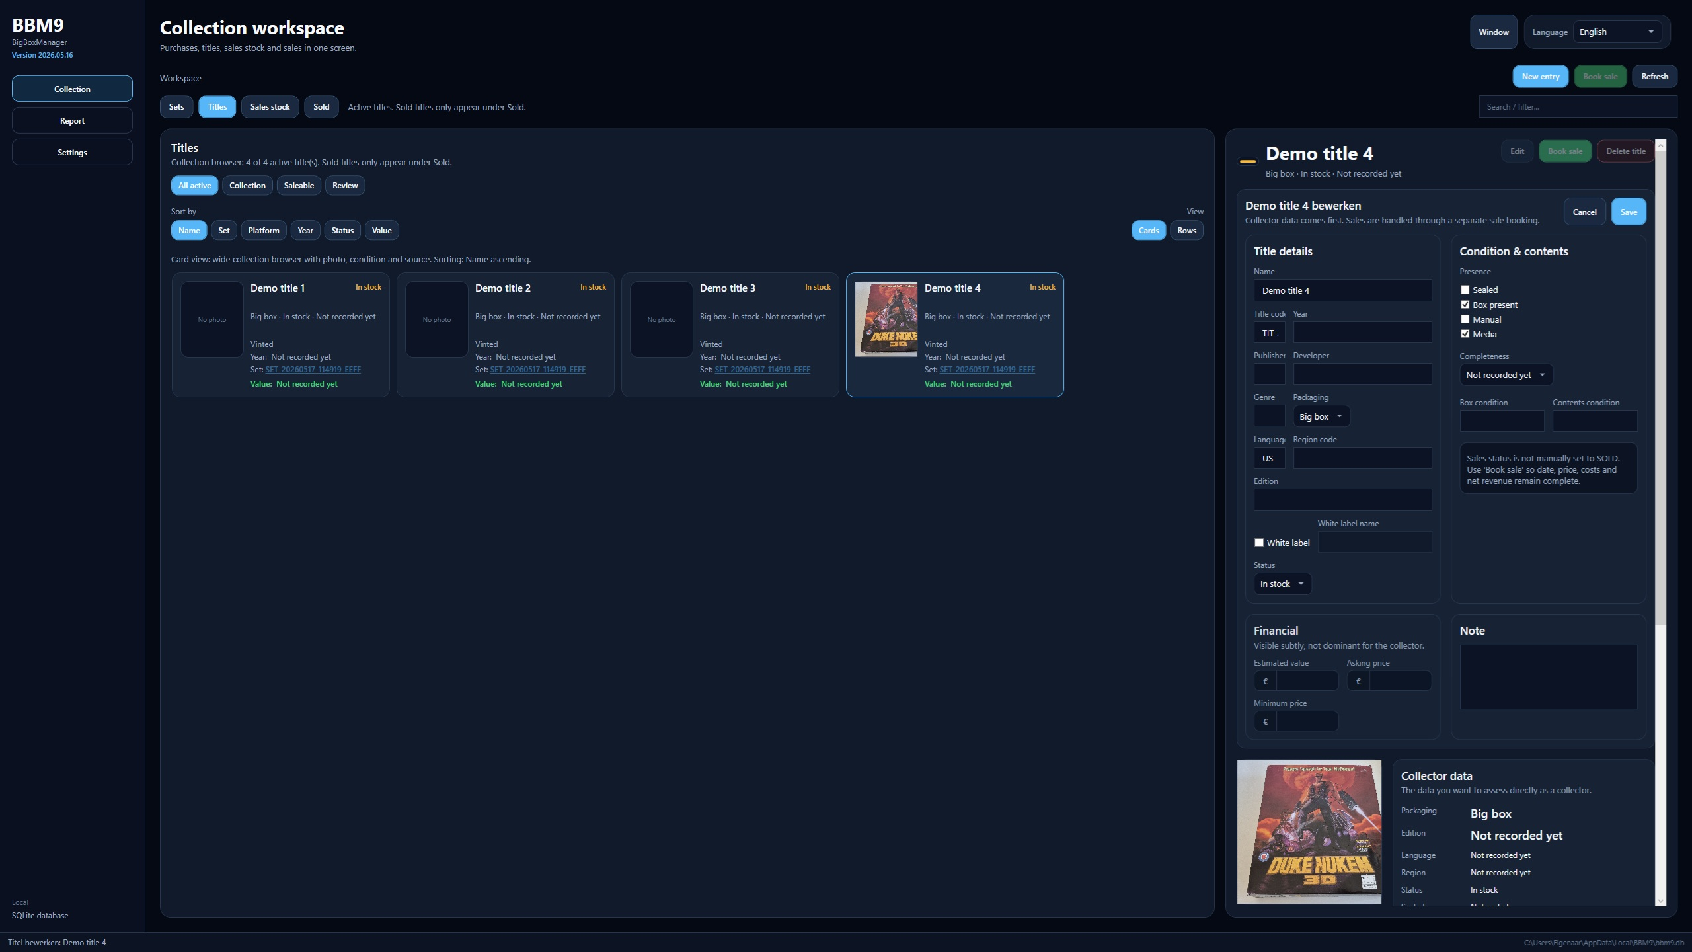This screenshot has width=1692, height=952.
Task: Click the scrollbar up arrow in detail panel
Action: [1660, 145]
